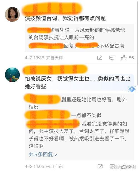Image resolution: width=139 pixels, height=172 pixels.
Task: Like the comment posted from 广东
Action: coord(124,166)
